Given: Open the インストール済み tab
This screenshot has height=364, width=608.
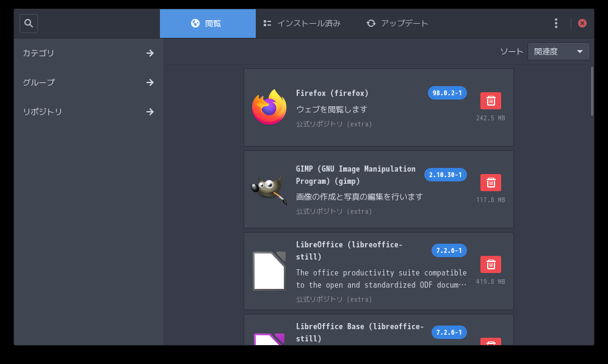Looking at the screenshot, I should pos(302,23).
